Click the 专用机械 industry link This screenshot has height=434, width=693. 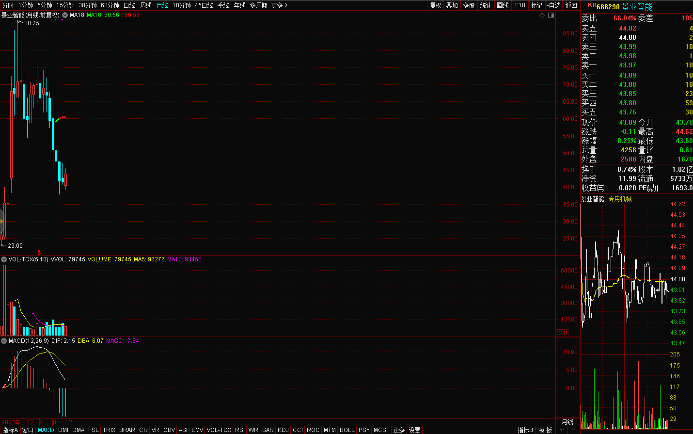point(620,199)
